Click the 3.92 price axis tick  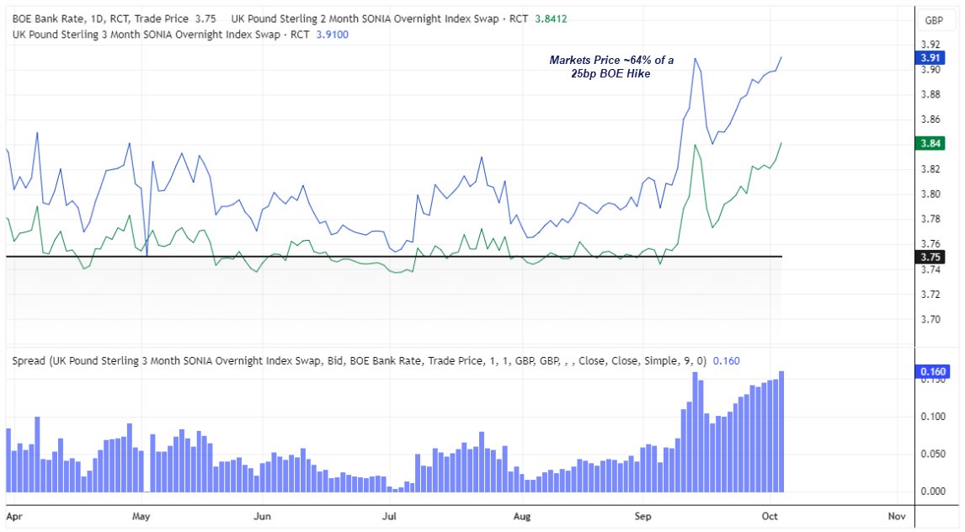pyautogui.click(x=930, y=45)
